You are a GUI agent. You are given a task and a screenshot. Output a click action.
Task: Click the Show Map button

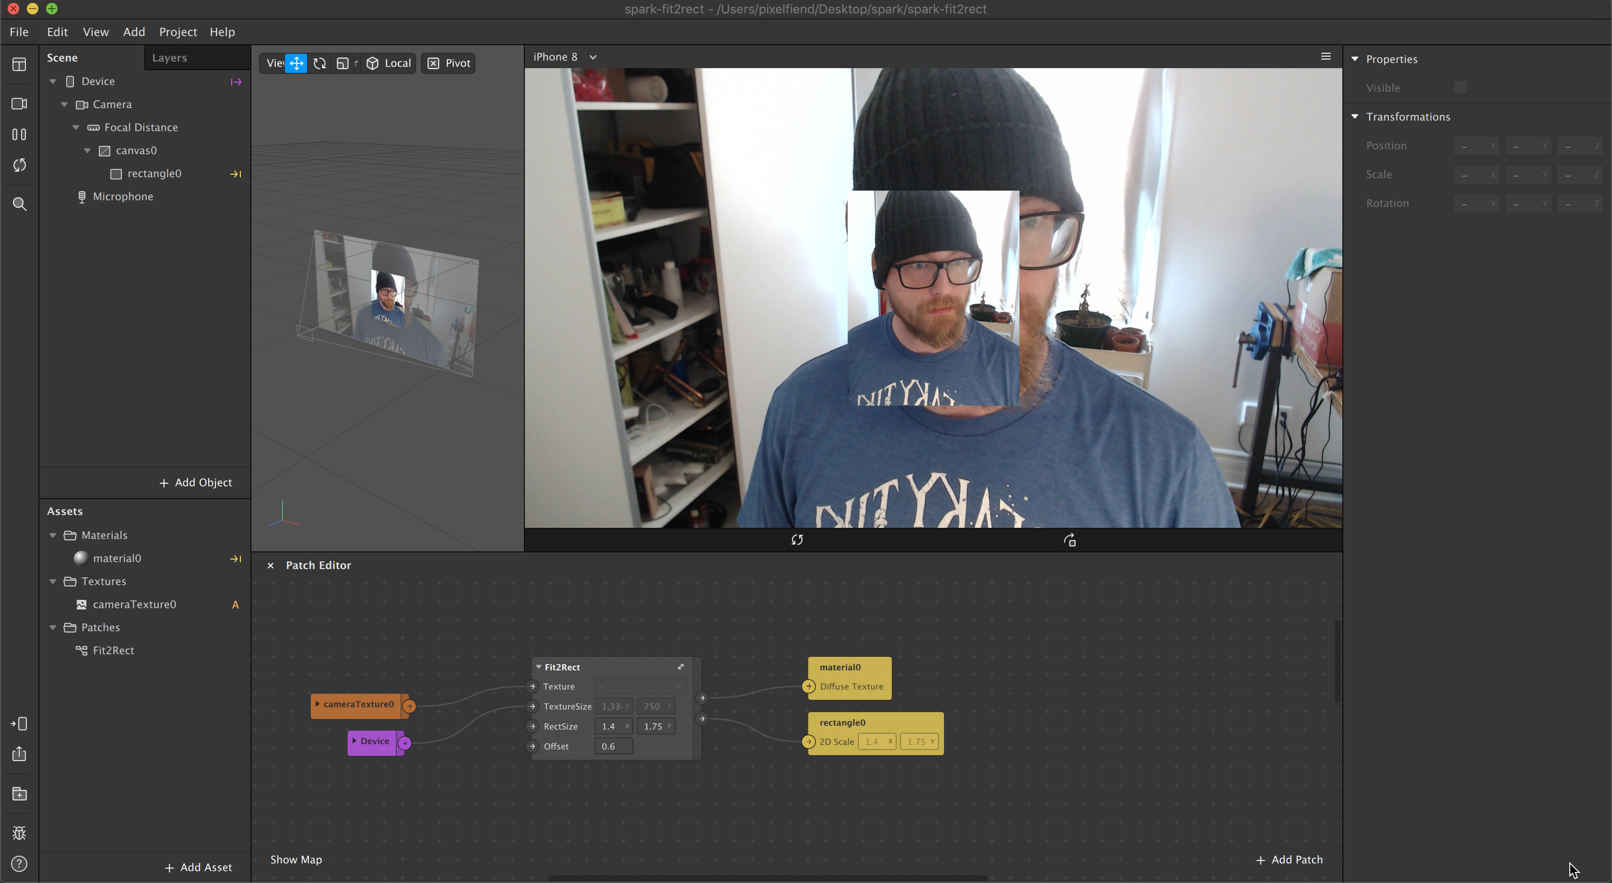tap(296, 859)
